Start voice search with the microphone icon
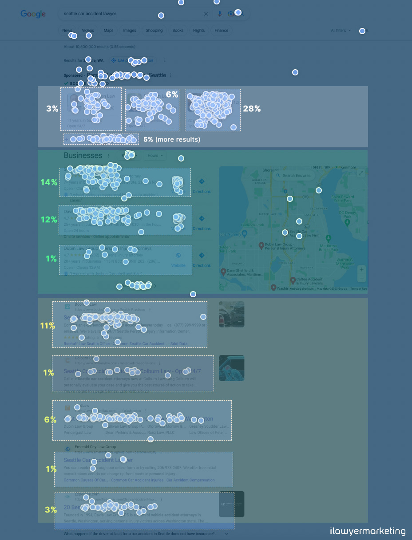Screen dimensions: 412x540 219,14
